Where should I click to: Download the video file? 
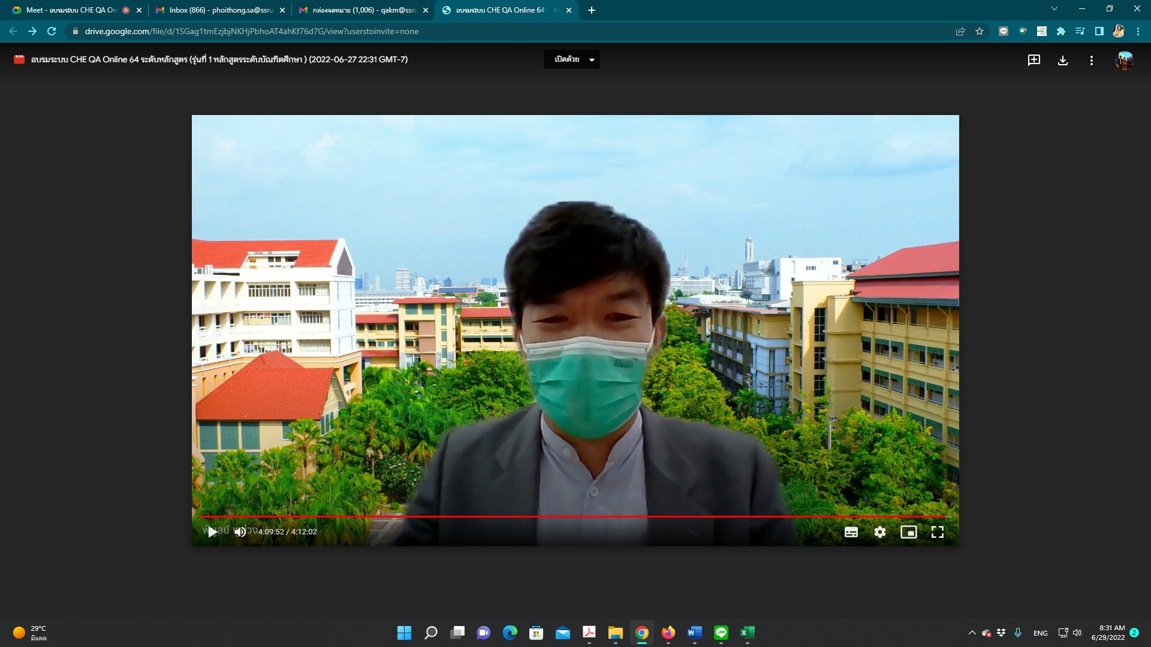(x=1062, y=60)
